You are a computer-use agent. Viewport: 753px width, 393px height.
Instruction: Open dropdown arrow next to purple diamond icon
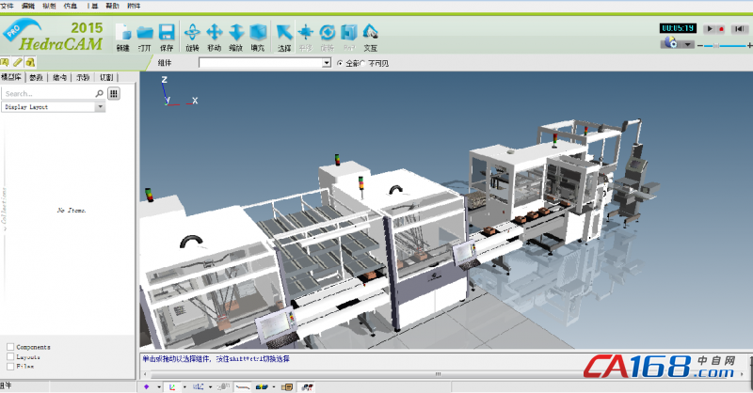(159, 386)
